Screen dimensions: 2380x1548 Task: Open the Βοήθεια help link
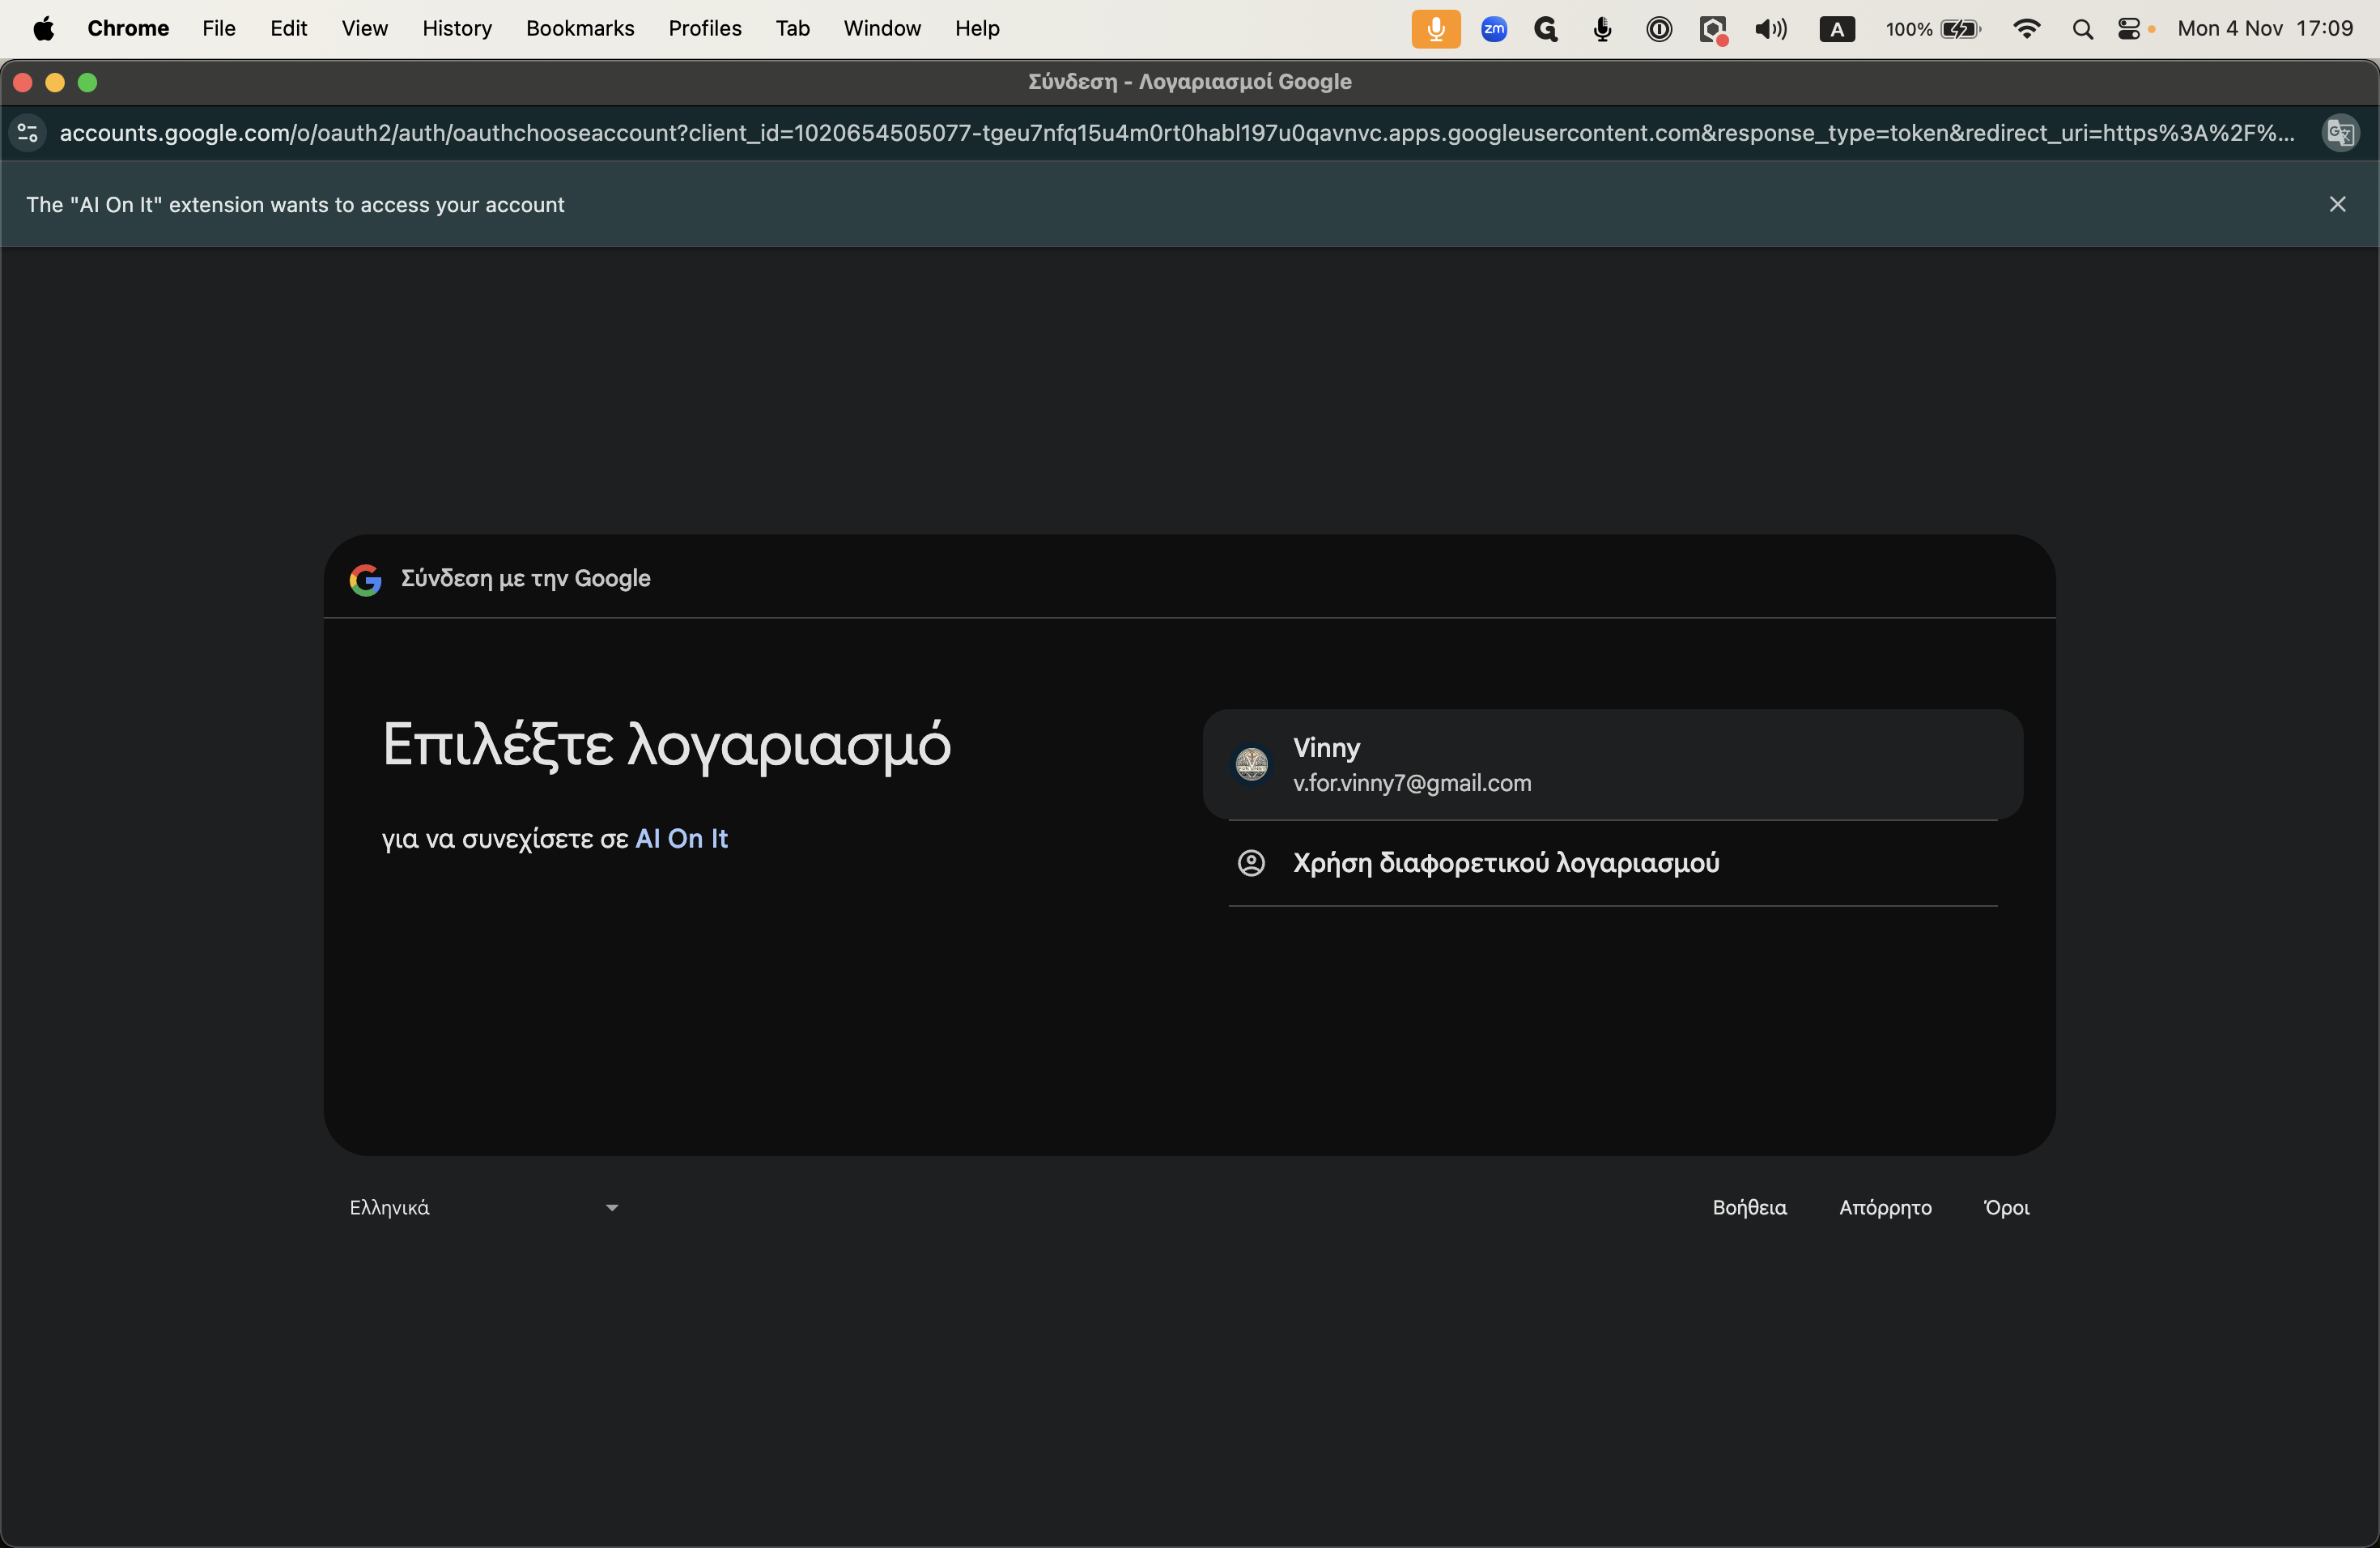pyautogui.click(x=1749, y=1207)
